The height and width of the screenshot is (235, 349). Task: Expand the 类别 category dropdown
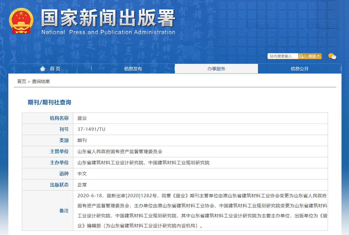click(313, 56)
